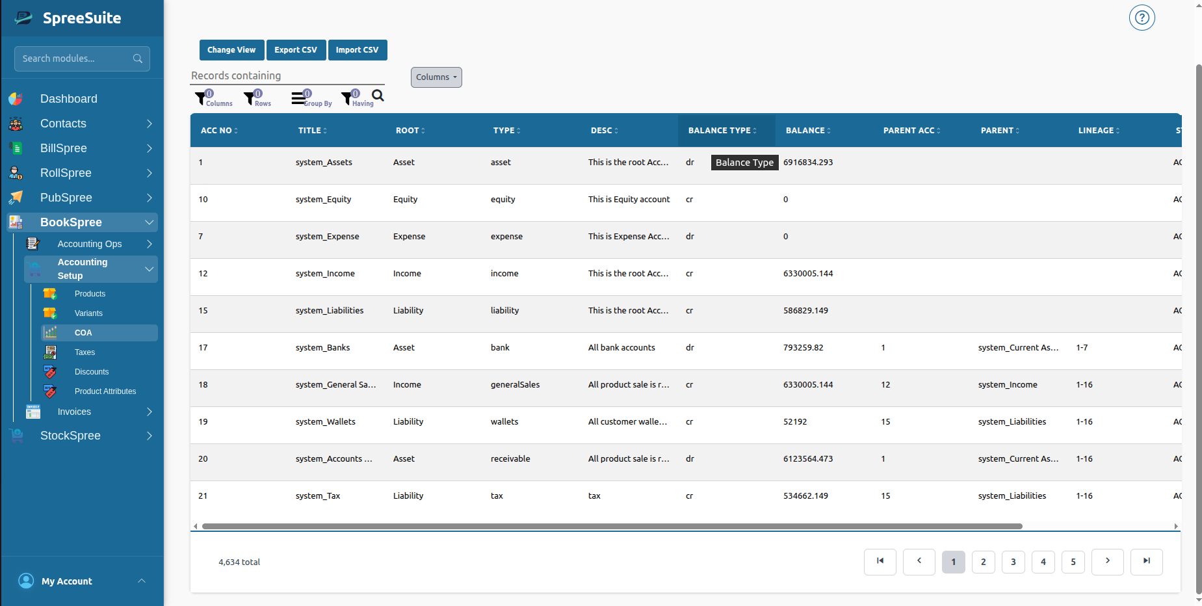The width and height of the screenshot is (1202, 606).
Task: Focus the Records containing search field
Action: coord(288,76)
